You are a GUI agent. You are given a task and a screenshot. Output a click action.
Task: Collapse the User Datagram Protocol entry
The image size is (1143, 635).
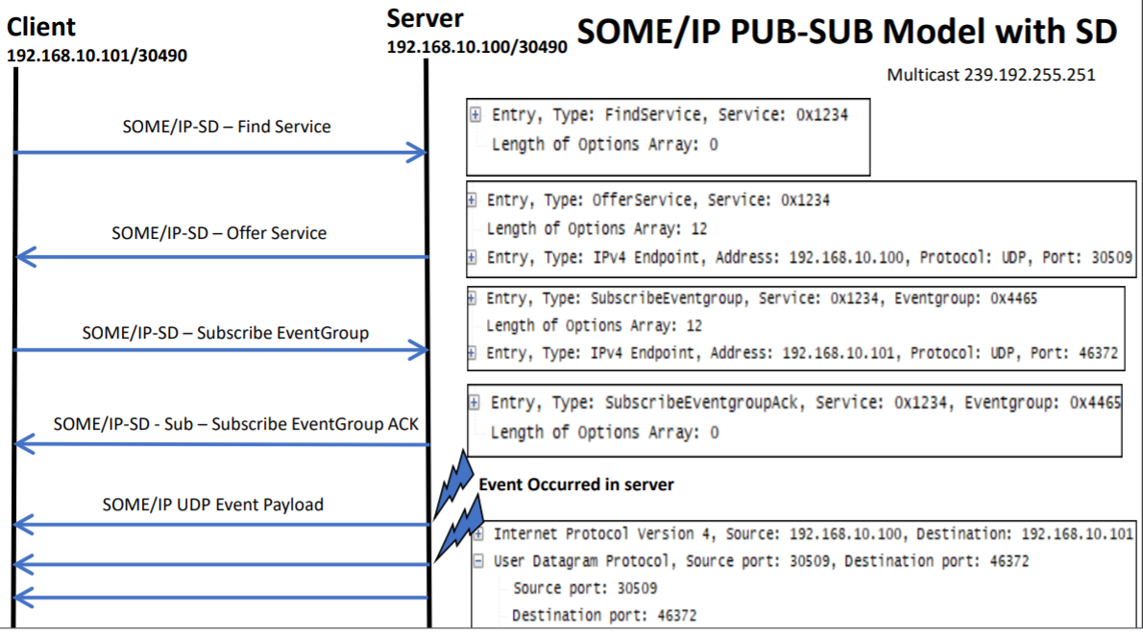477,561
